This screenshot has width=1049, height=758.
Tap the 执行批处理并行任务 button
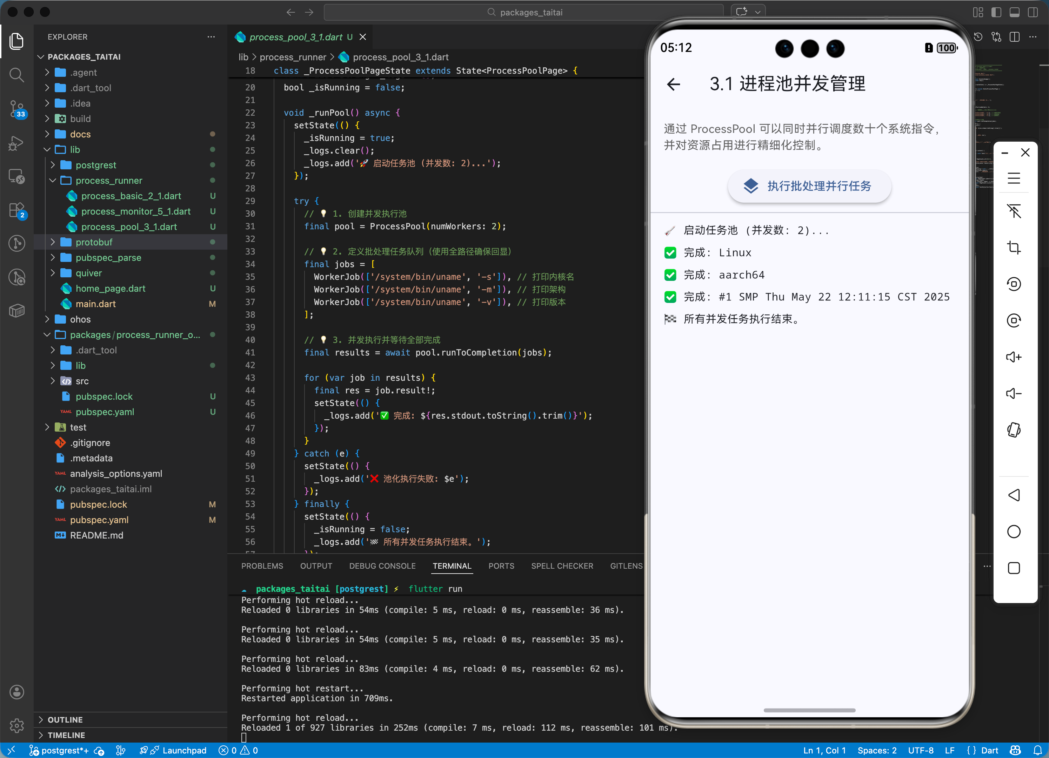[x=809, y=186]
